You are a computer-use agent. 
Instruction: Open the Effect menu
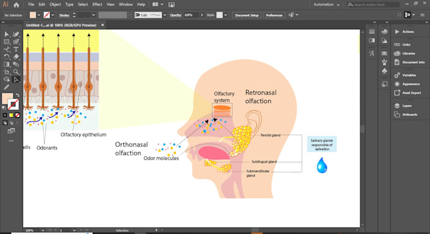click(x=97, y=4)
